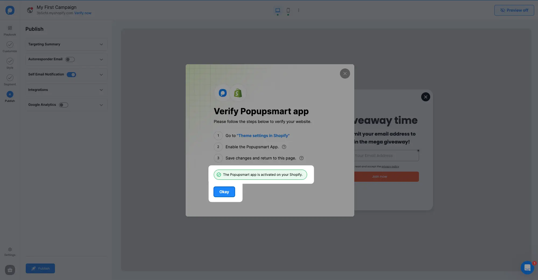Close the giveaway popup preview
Viewport: 538px width, 280px height.
(426, 97)
